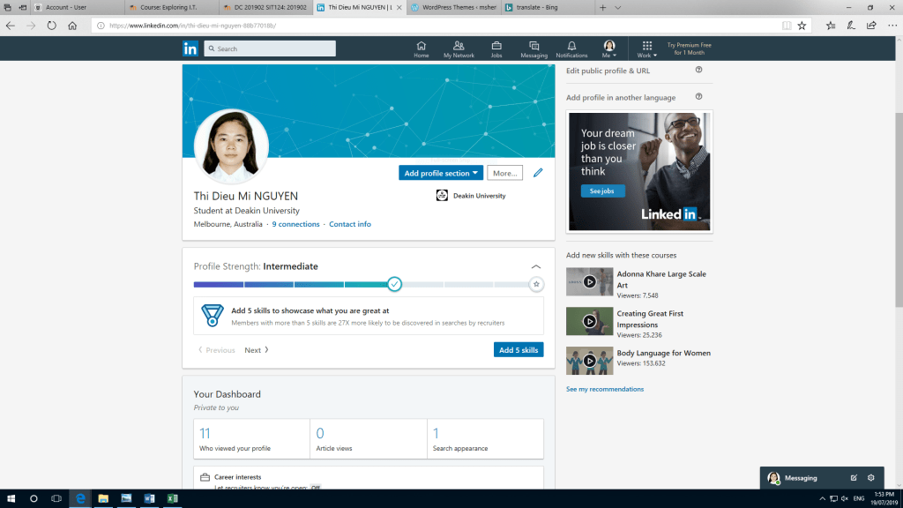This screenshot has height=508, width=903.
Task: Check the Notifications bell icon
Action: tap(571, 49)
